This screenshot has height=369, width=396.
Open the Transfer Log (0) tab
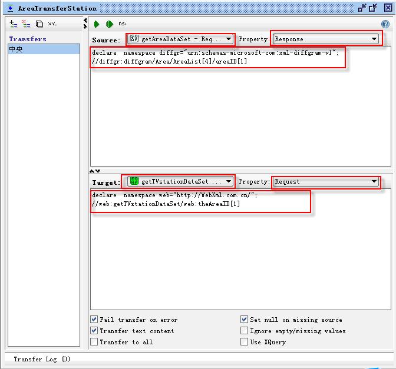point(42,359)
